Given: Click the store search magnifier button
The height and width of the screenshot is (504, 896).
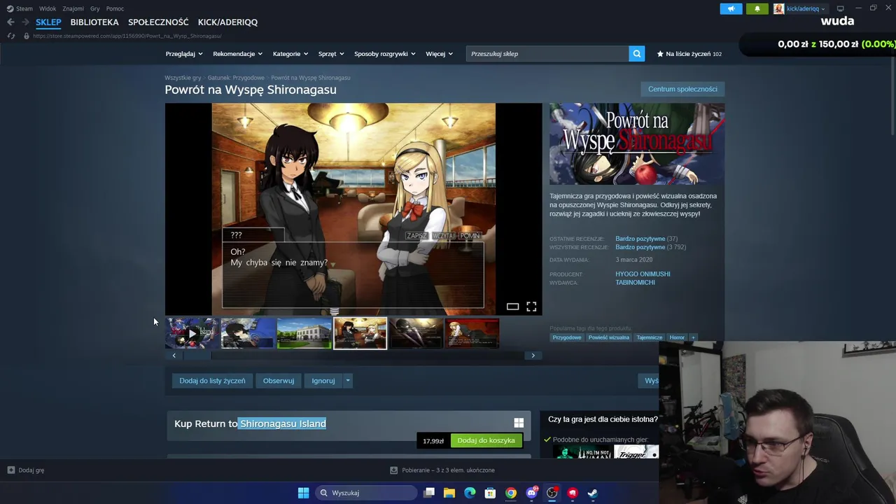Looking at the screenshot, I should (636, 54).
